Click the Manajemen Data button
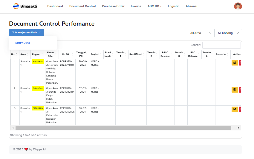This screenshot has height=159, width=254. click(x=26, y=32)
